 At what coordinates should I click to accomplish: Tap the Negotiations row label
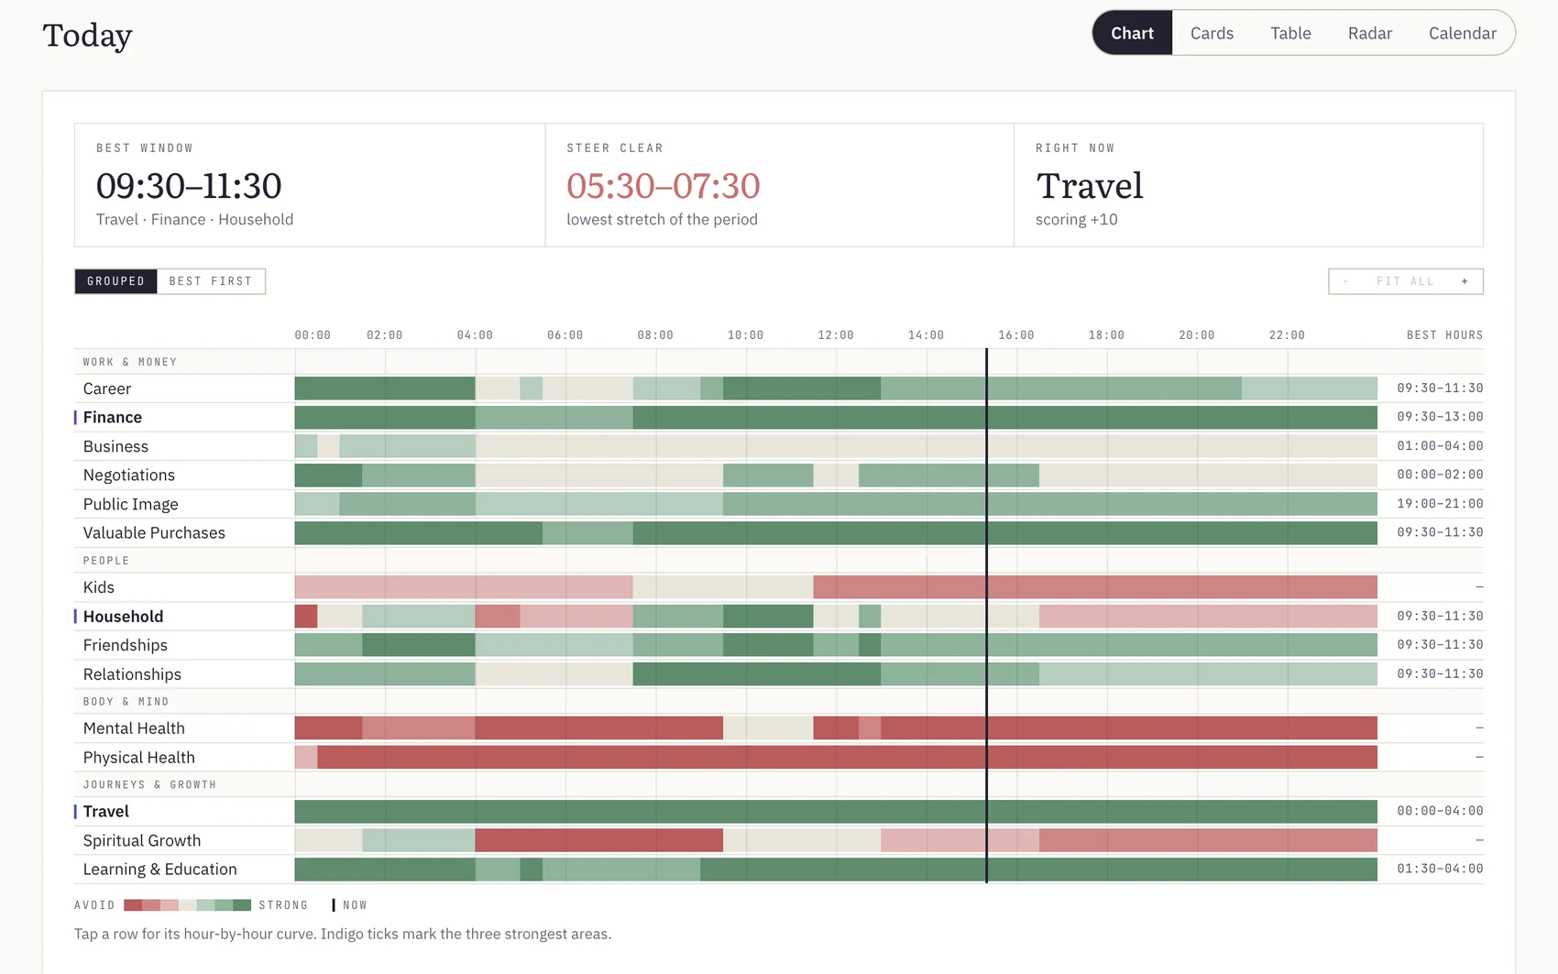129,475
